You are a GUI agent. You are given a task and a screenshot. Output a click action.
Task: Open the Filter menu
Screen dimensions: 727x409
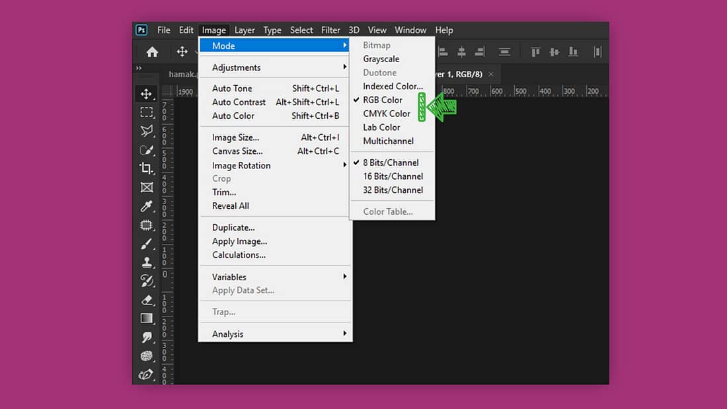(330, 30)
